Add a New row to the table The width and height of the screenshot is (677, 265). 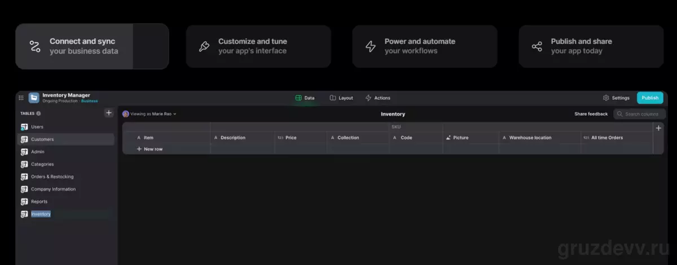coord(150,149)
